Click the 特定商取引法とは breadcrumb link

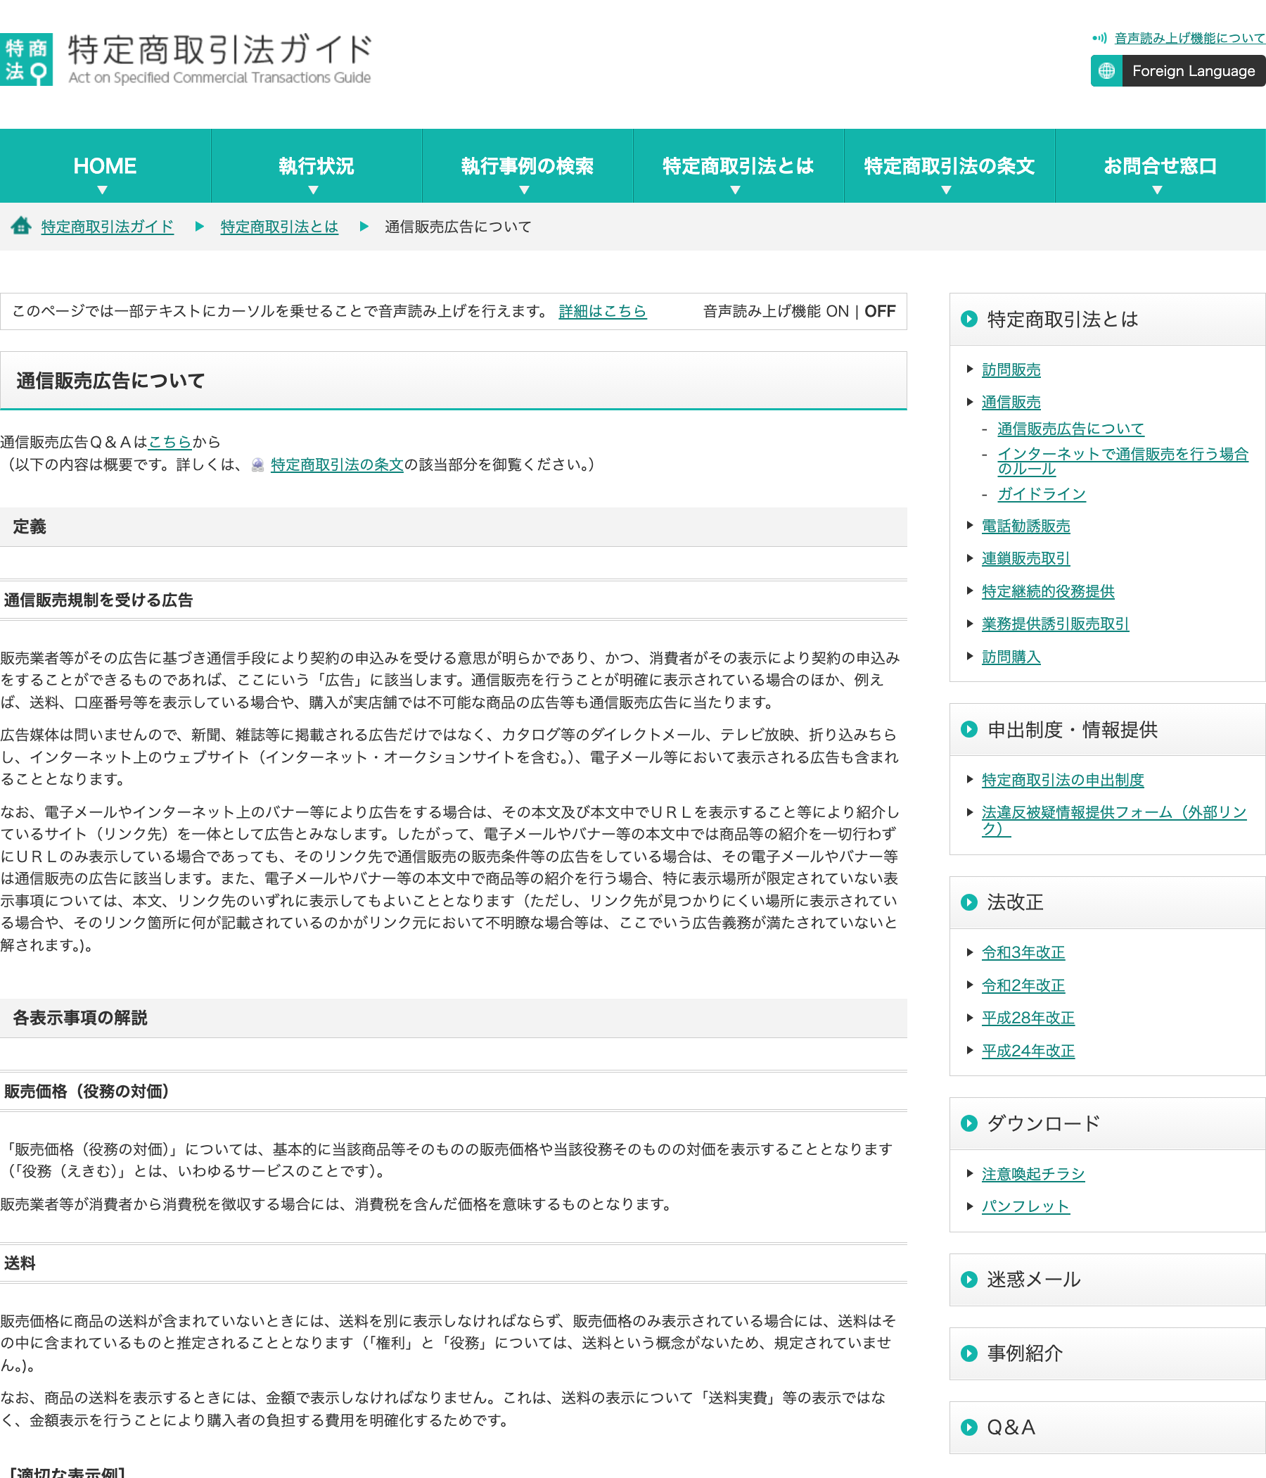(x=279, y=227)
